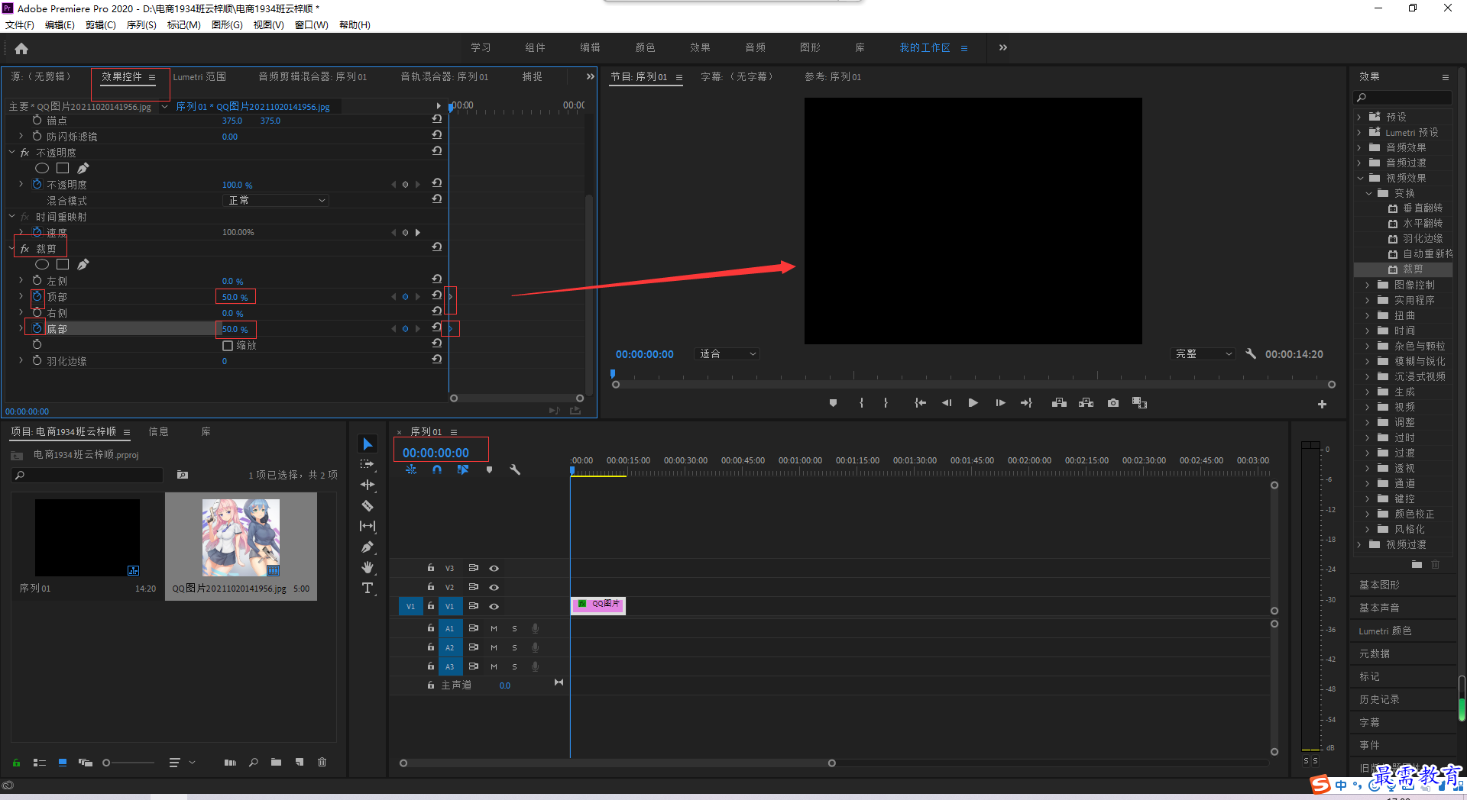Image resolution: width=1467 pixels, height=800 pixels.
Task: Open the 基本图形 panel
Action: (x=1379, y=585)
